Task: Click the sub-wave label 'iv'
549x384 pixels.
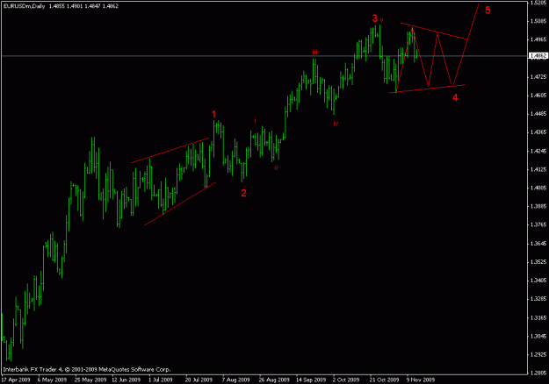Action: pyautogui.click(x=336, y=124)
